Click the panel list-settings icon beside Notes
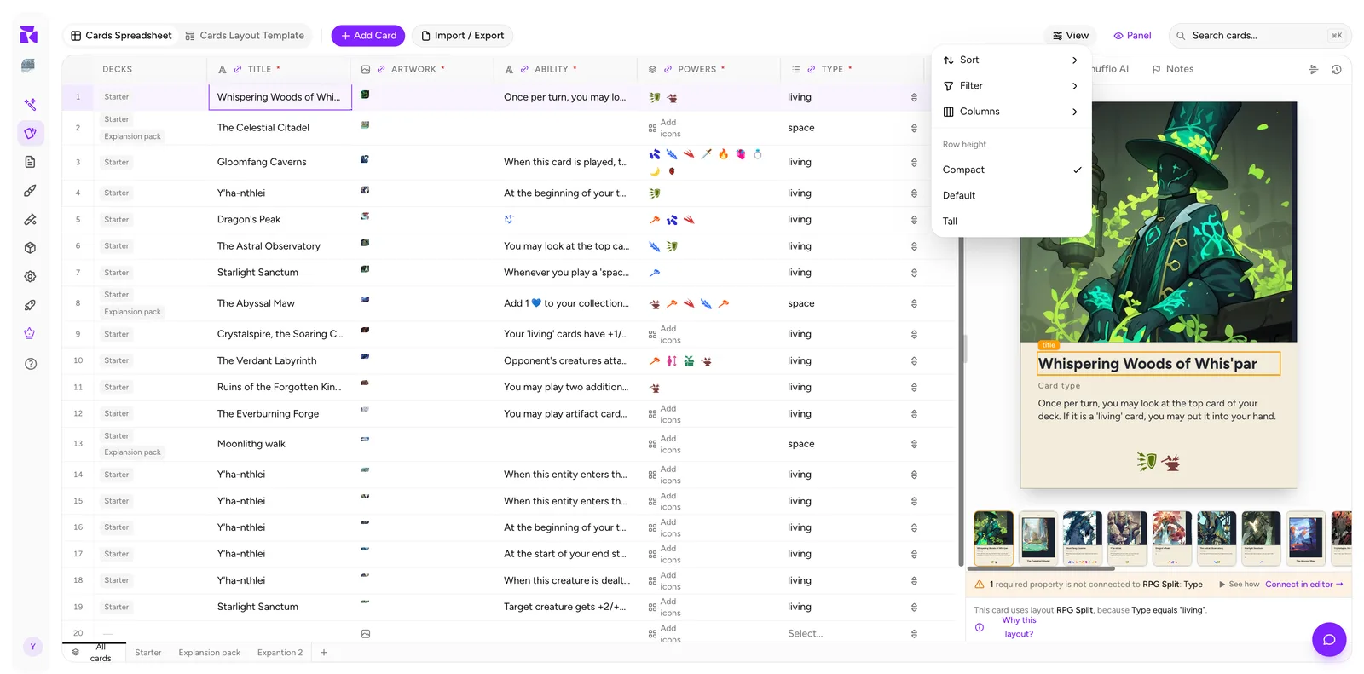This screenshot has height=674, width=1364. click(1313, 70)
